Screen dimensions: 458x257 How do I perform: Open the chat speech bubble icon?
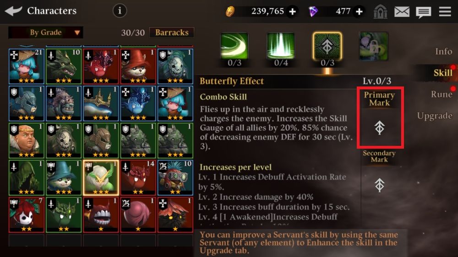click(x=423, y=12)
